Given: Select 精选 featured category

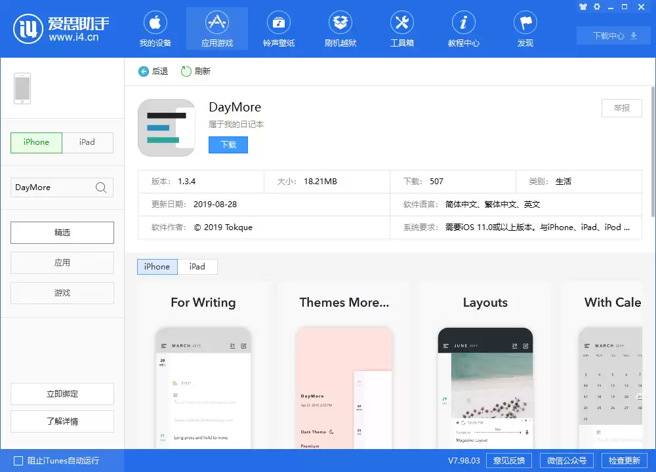Looking at the screenshot, I should click(x=62, y=233).
